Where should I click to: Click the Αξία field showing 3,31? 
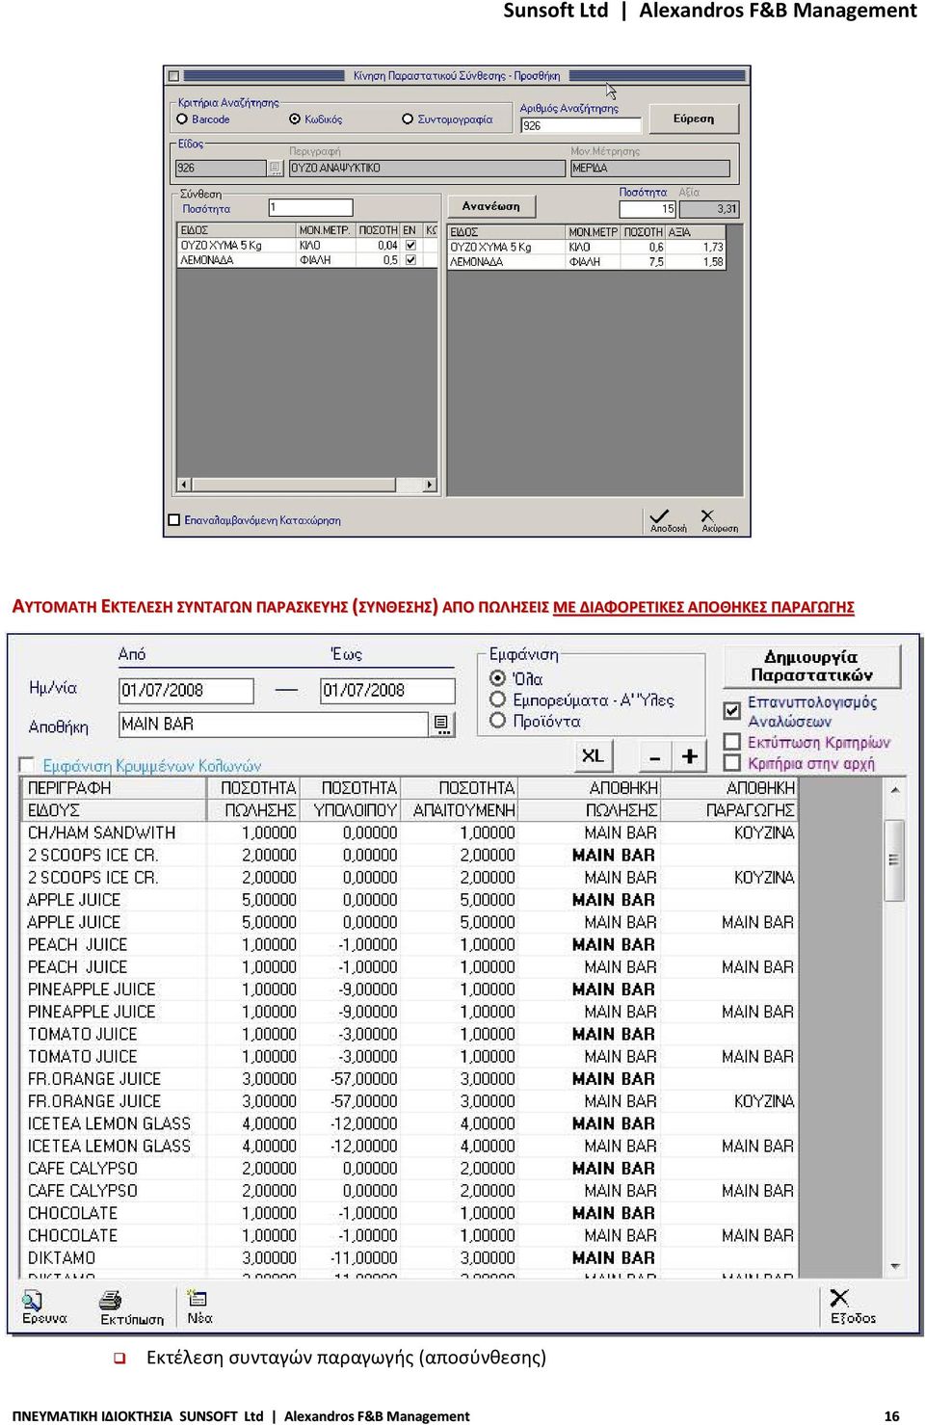coord(709,208)
